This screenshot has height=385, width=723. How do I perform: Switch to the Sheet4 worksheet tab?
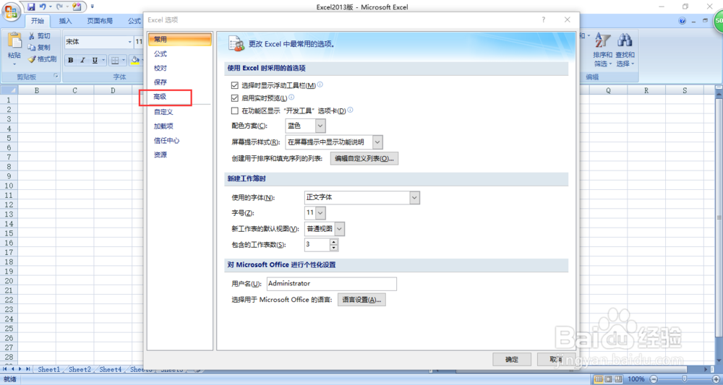click(111, 369)
